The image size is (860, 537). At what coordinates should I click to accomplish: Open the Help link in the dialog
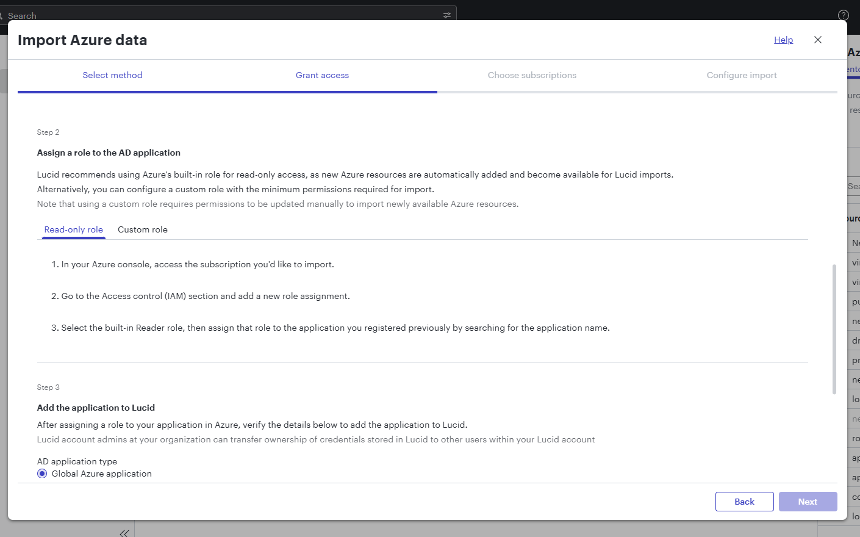click(783, 40)
